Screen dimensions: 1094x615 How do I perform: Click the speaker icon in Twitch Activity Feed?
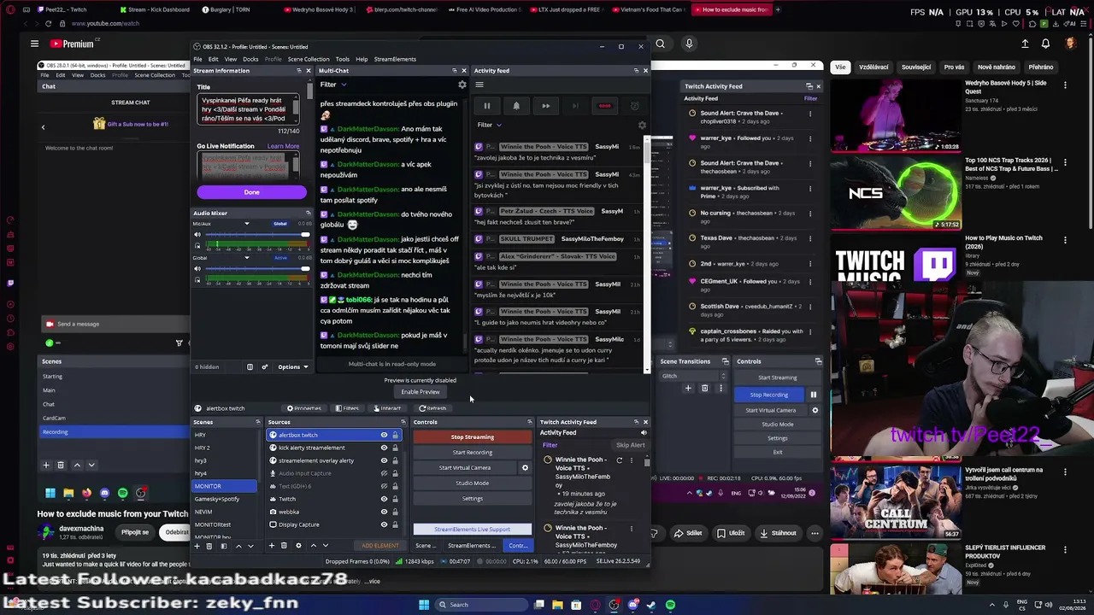pos(644,433)
